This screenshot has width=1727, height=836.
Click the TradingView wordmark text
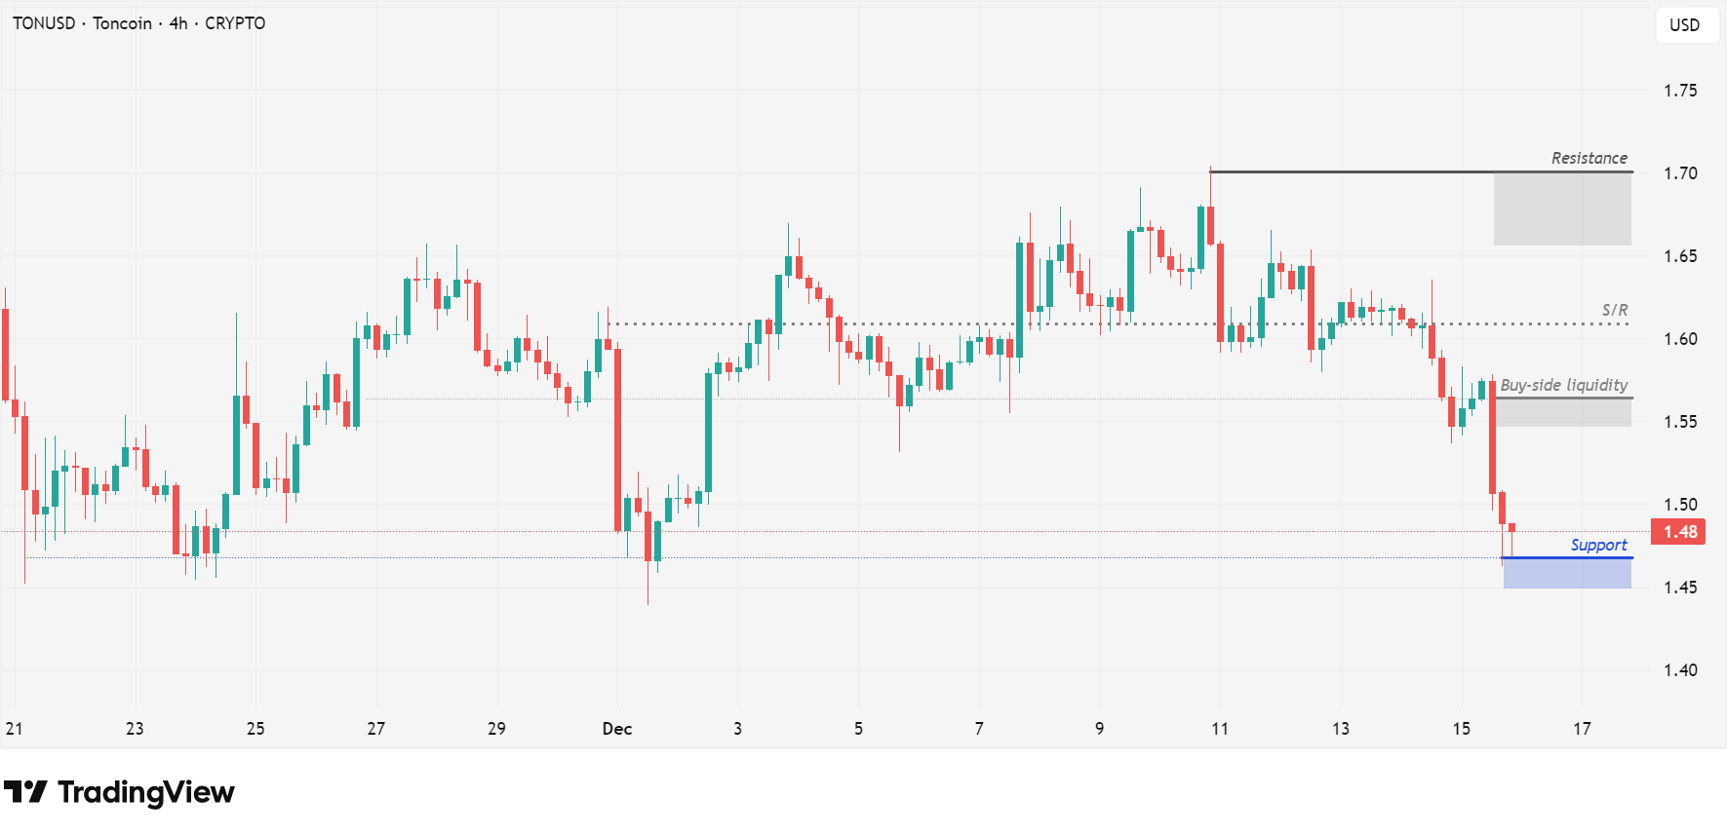tap(146, 792)
